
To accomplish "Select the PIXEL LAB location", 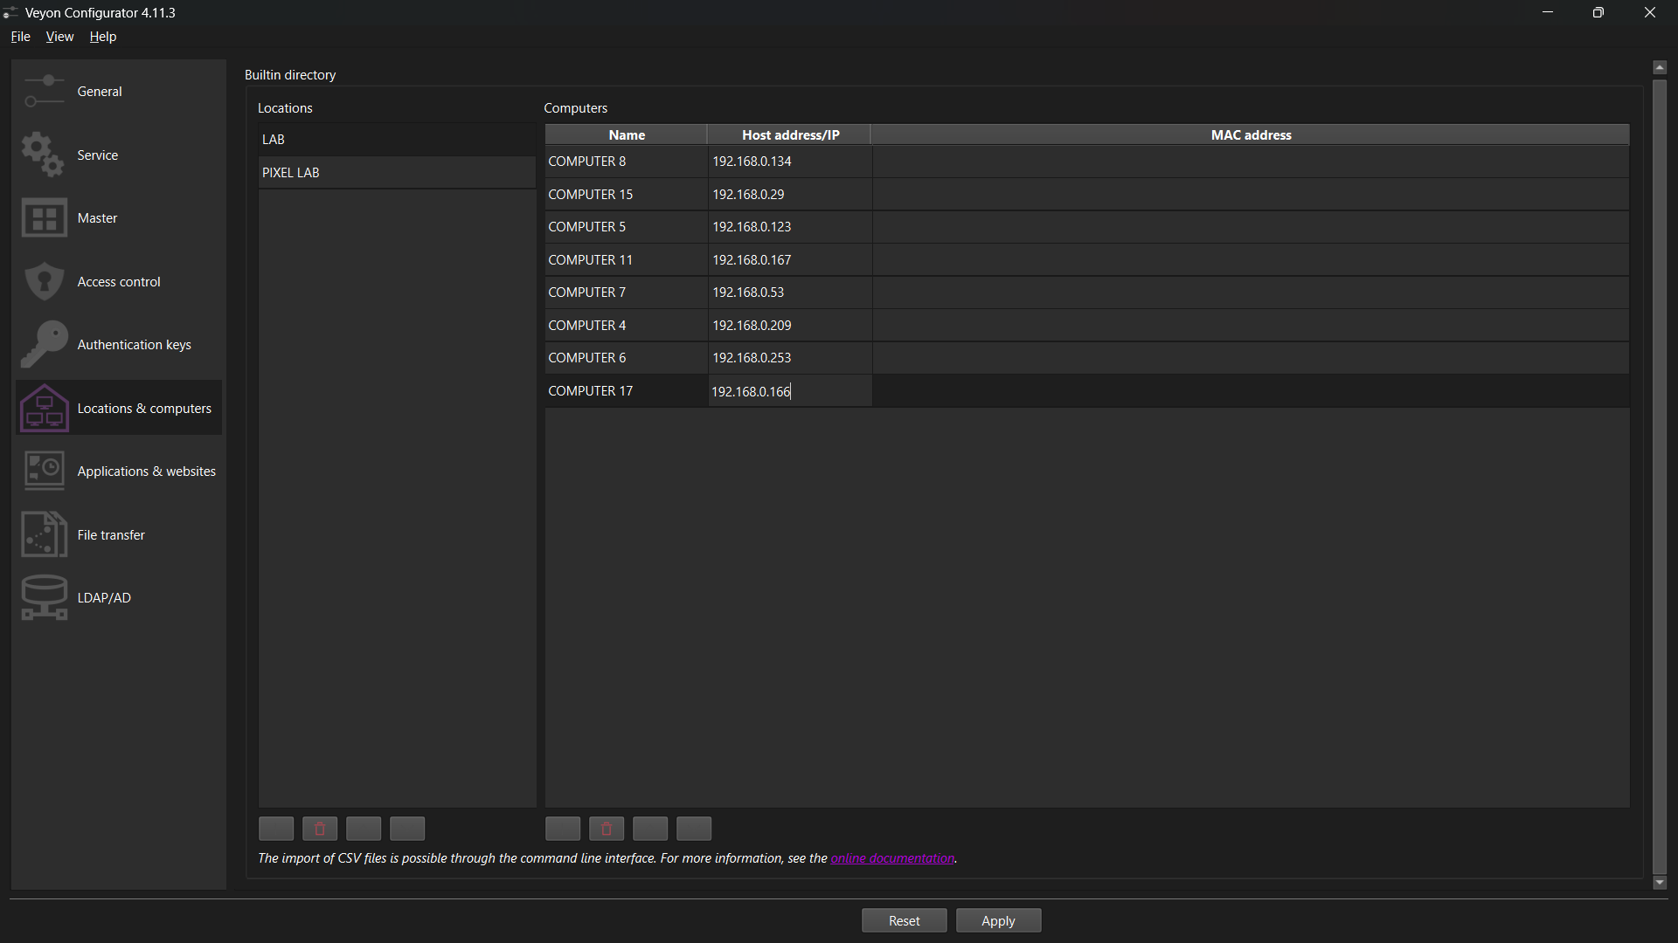I will [x=397, y=173].
